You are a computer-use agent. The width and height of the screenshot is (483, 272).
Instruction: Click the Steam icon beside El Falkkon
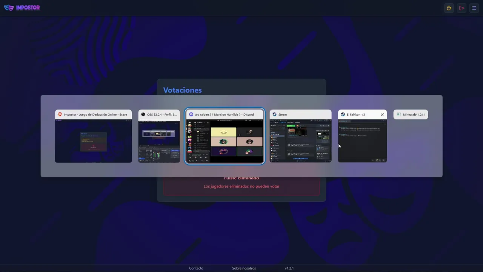click(343, 114)
